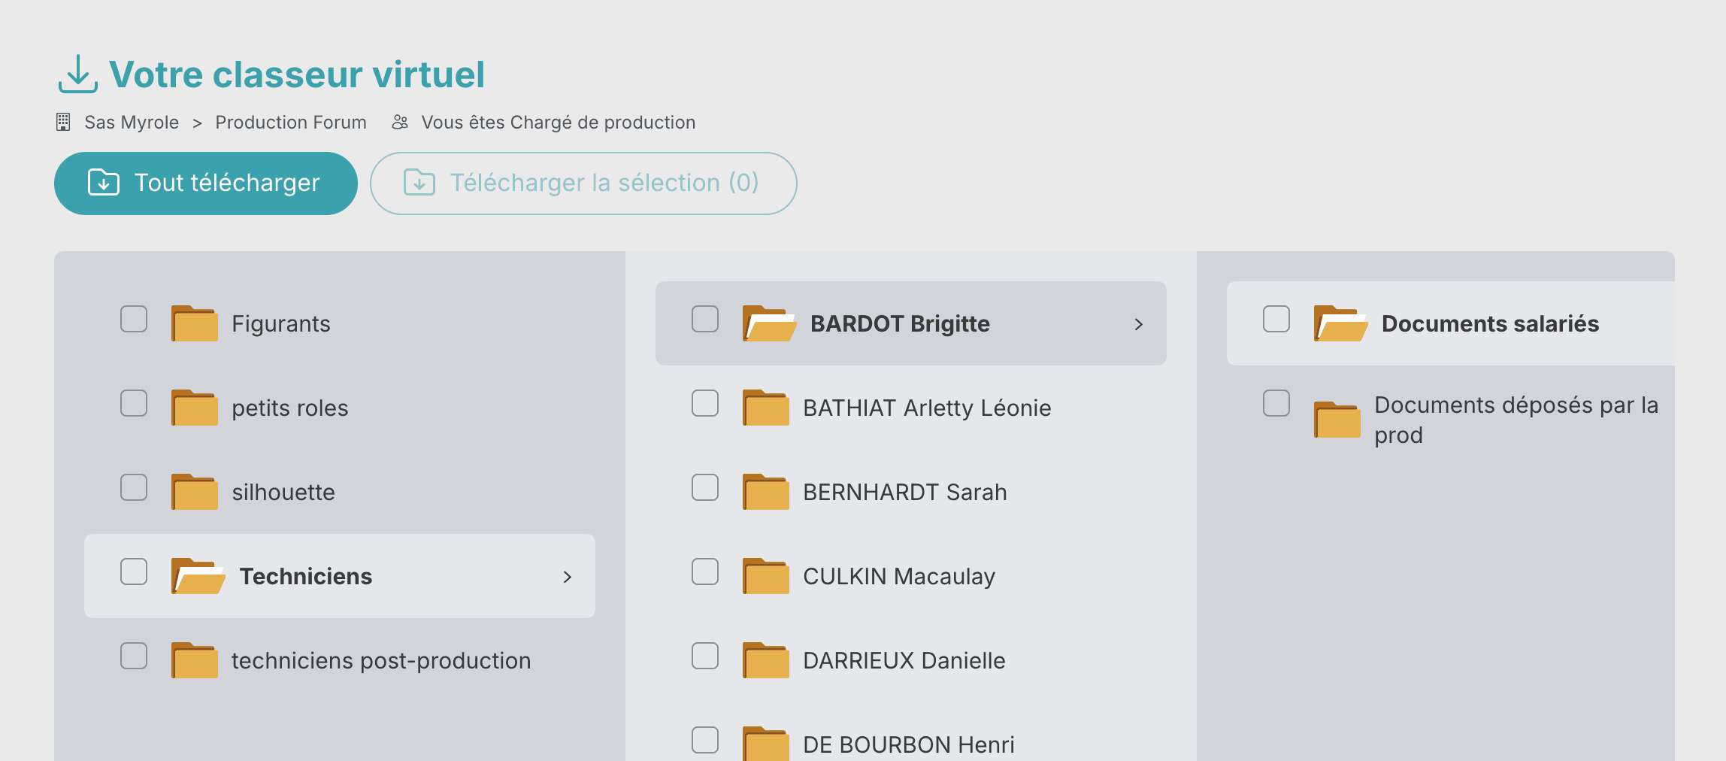
Task: Toggle the Techniciens checkbox
Action: 134,572
